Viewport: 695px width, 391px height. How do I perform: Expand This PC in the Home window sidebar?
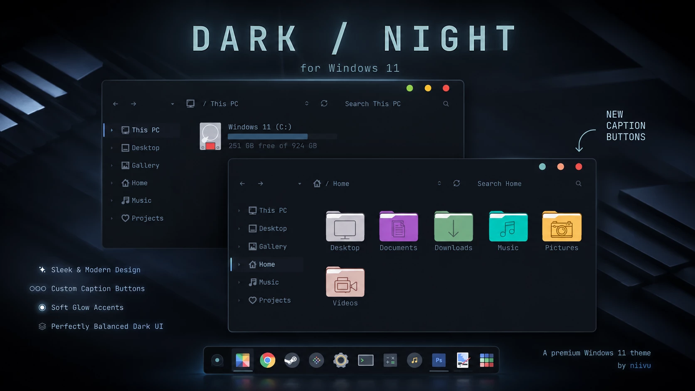[239, 211]
